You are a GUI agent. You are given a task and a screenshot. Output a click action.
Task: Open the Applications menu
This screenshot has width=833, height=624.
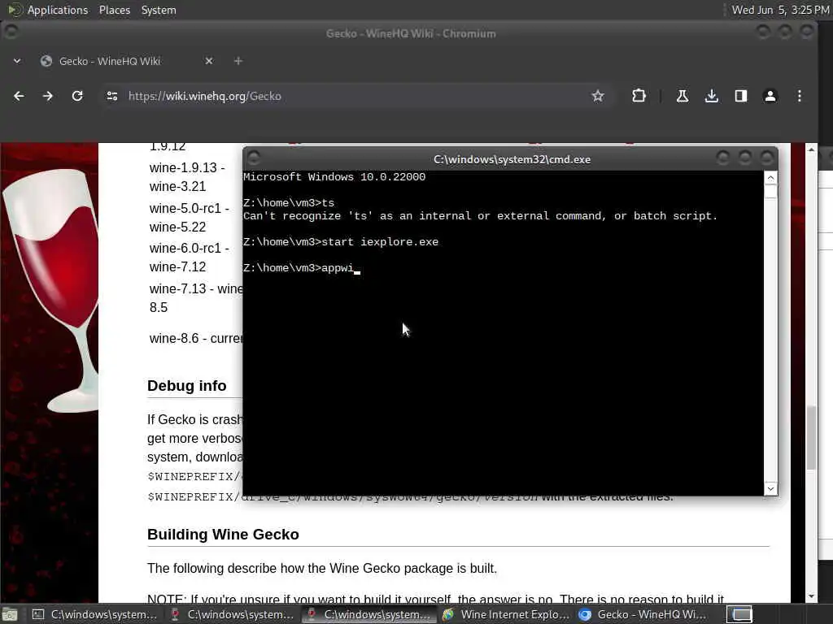click(x=58, y=10)
